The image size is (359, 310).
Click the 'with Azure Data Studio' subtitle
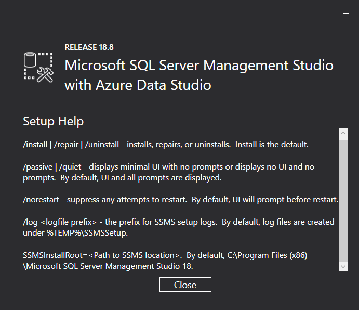[138, 85]
